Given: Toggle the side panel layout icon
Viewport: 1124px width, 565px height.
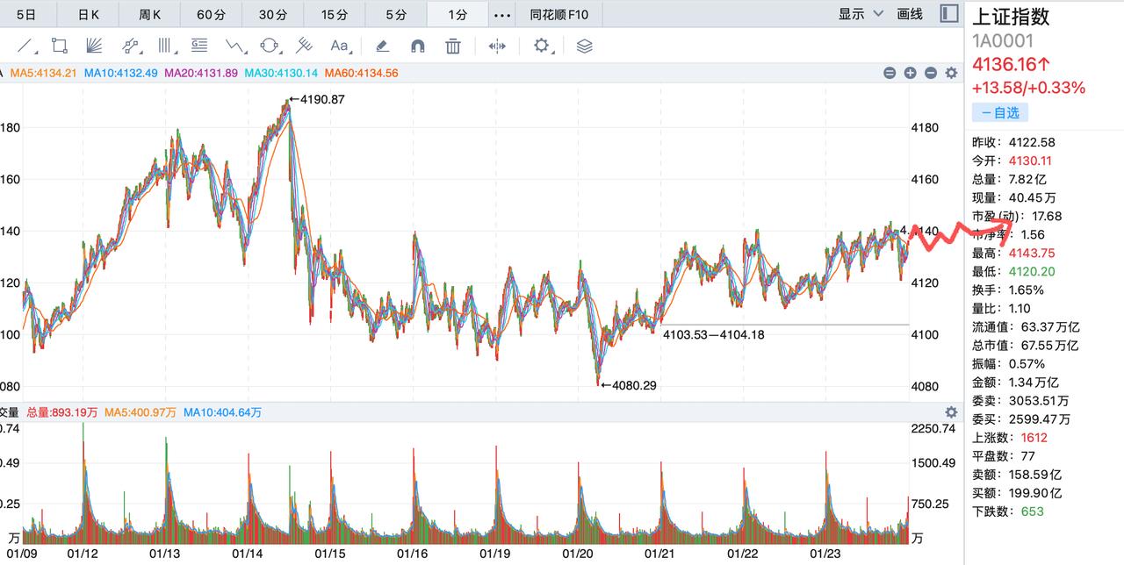Looking at the screenshot, I should 948,14.
